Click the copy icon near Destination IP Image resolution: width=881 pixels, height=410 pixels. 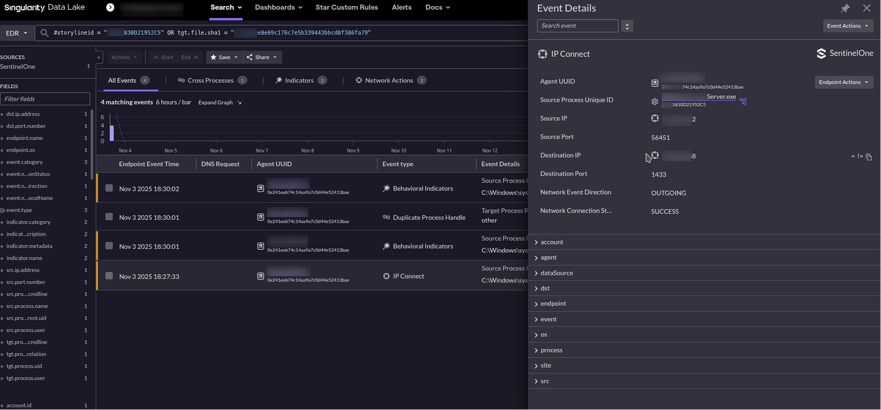pos(868,157)
